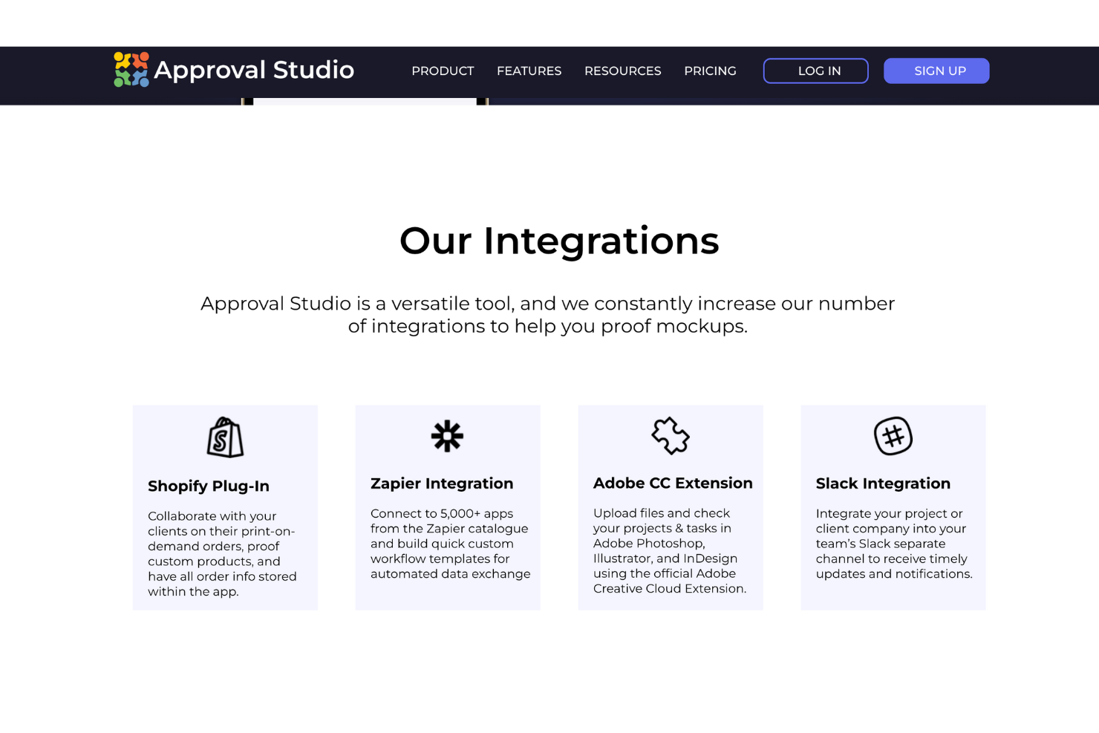Viewport: 1099px width, 733px height.
Task: Go to the PRICING page
Action: click(711, 71)
